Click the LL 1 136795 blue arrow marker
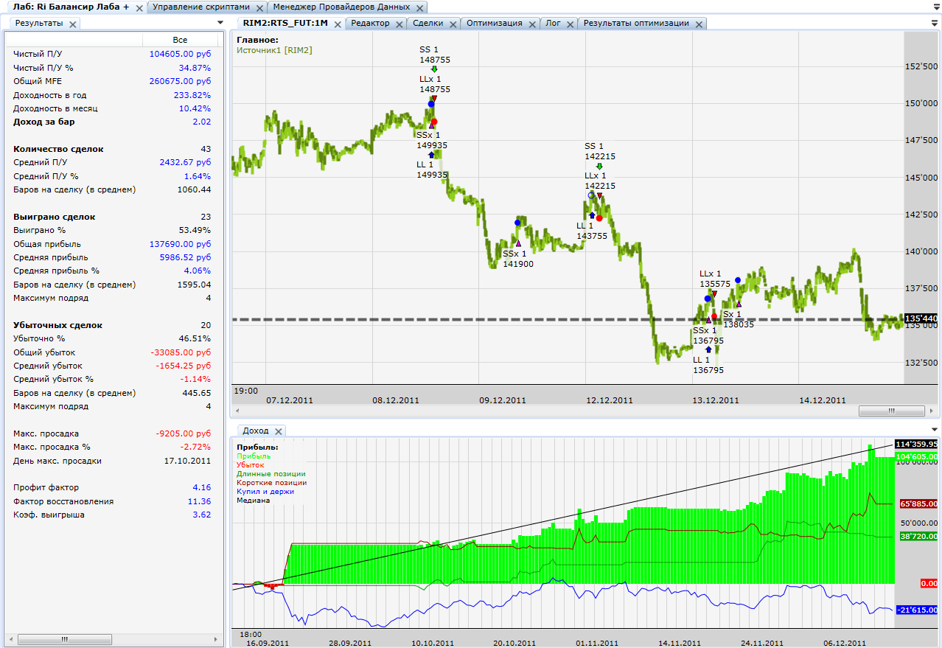This screenshot has height=648, width=942. point(708,349)
